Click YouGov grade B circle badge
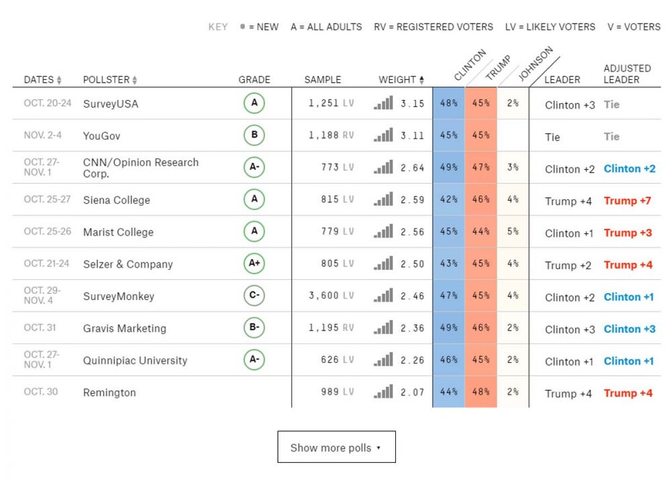 pyautogui.click(x=254, y=136)
